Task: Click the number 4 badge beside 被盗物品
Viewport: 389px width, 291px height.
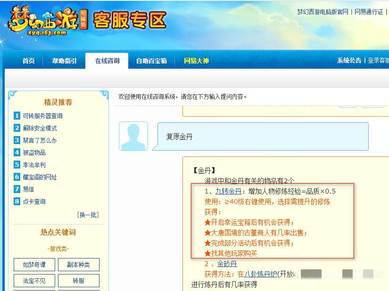Action: 17,152
